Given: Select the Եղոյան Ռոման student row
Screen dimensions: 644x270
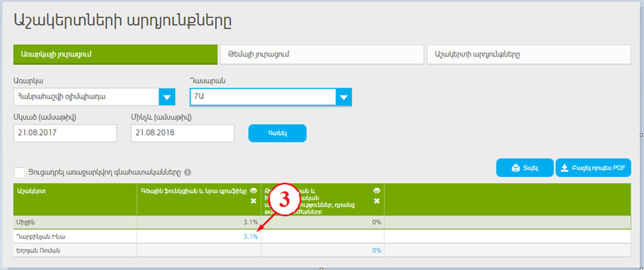Looking at the screenshot, I should tap(322, 250).
